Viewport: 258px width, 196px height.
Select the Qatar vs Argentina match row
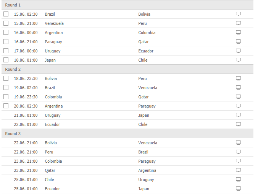pos(127,170)
